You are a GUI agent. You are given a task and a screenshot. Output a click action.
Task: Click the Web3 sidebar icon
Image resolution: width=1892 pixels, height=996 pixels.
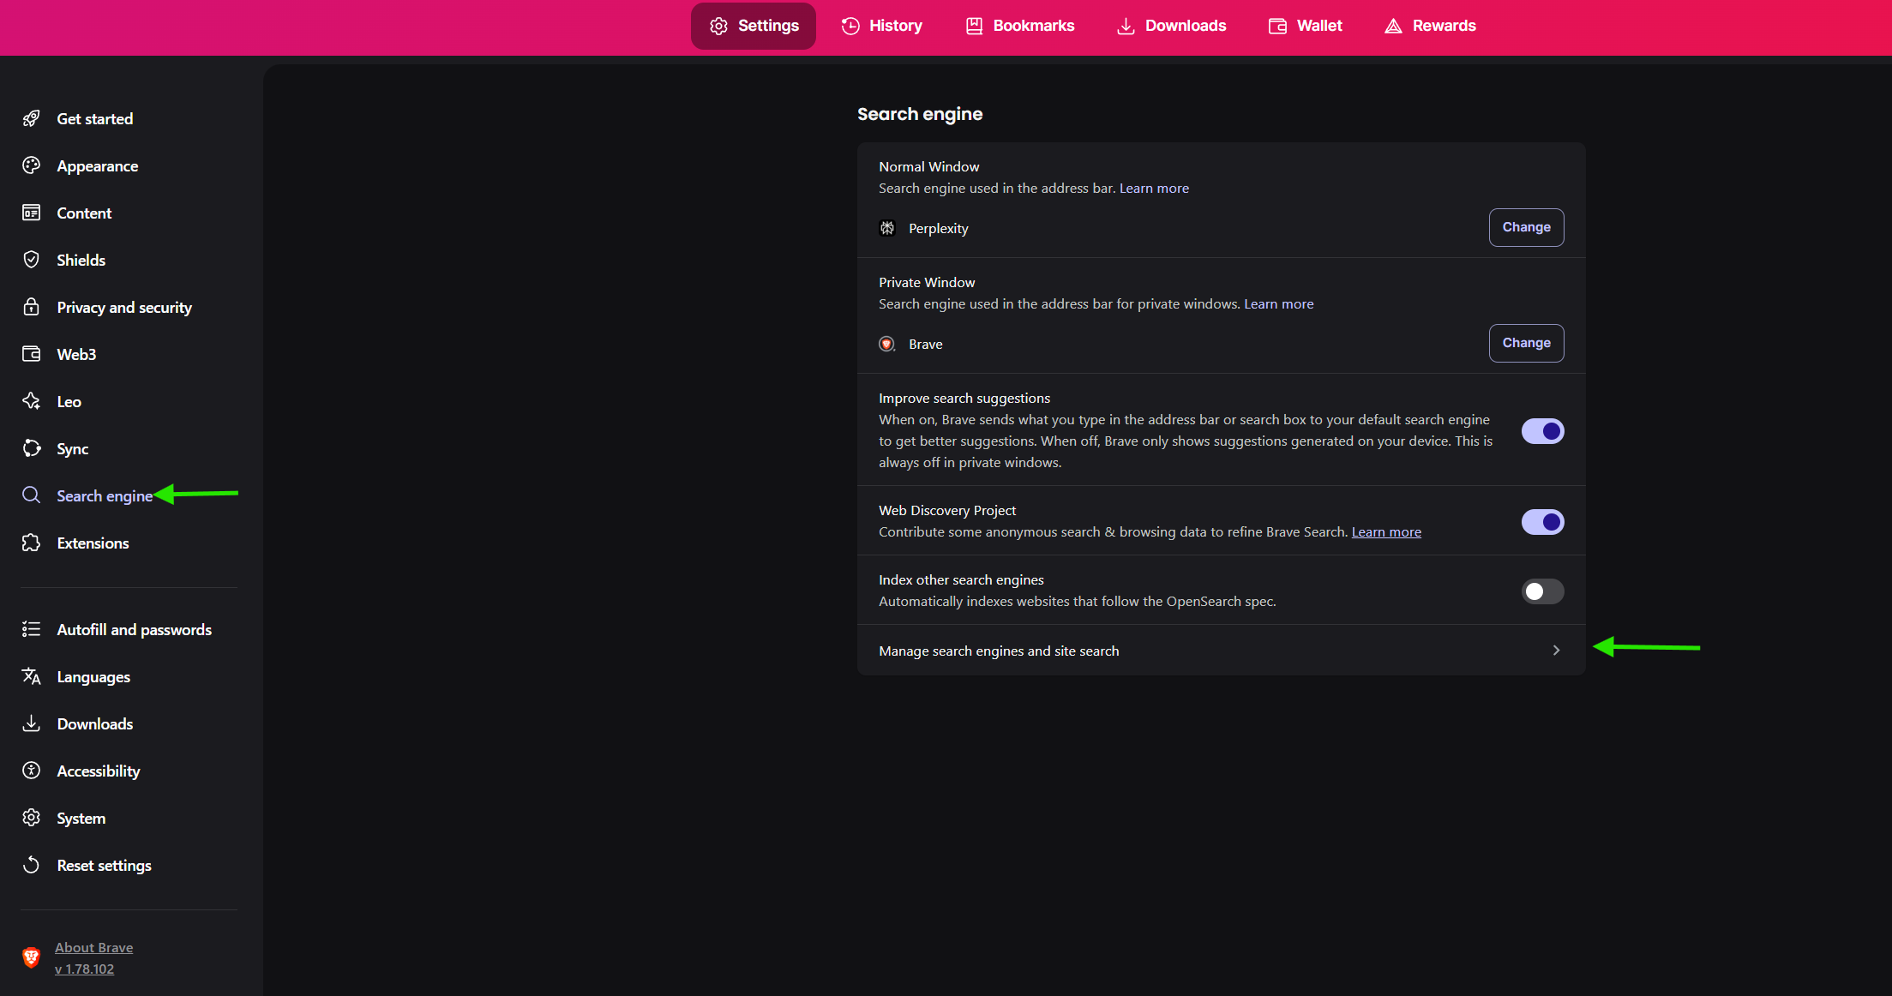pyautogui.click(x=31, y=353)
